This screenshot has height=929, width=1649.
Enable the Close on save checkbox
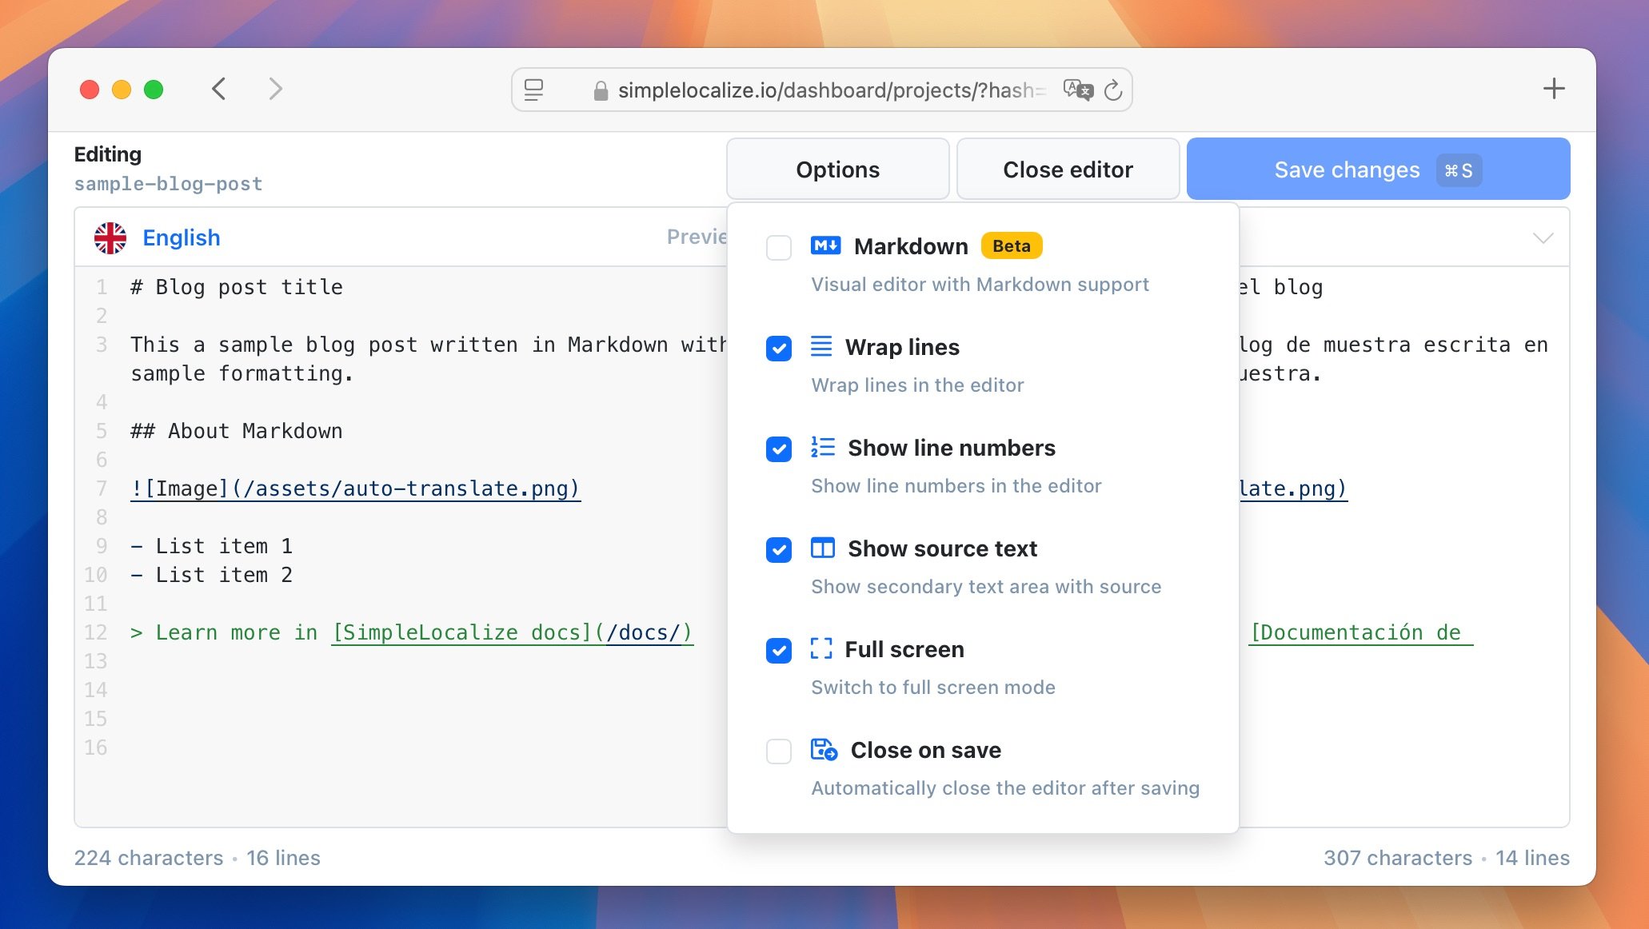(779, 751)
